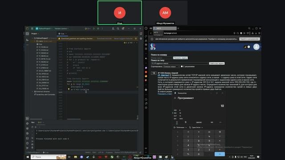Open the PythonProject1 project dropdown
285x160 pixels.
[x=44, y=28]
